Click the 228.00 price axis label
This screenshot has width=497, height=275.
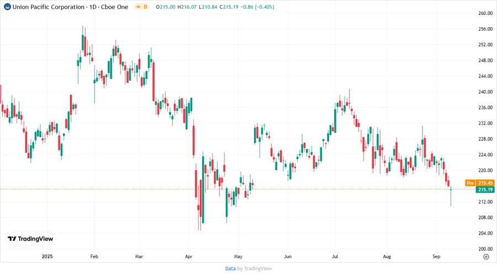[x=485, y=139]
